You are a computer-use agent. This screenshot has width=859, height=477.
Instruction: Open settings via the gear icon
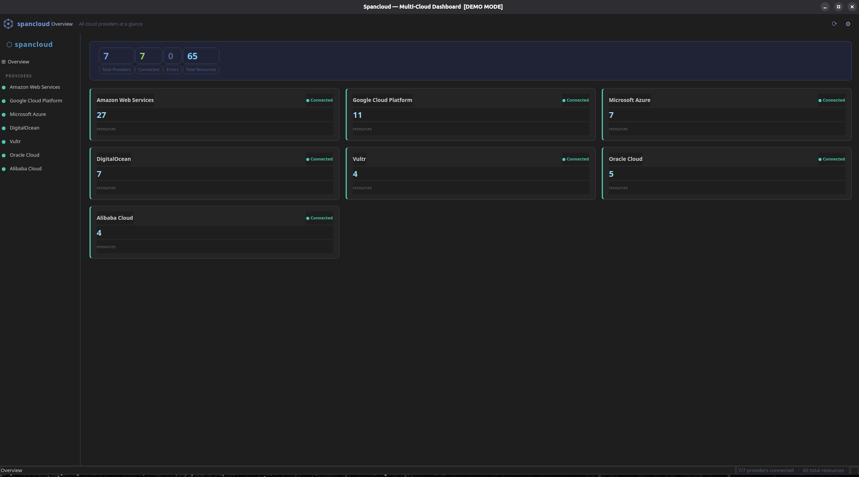[848, 24]
